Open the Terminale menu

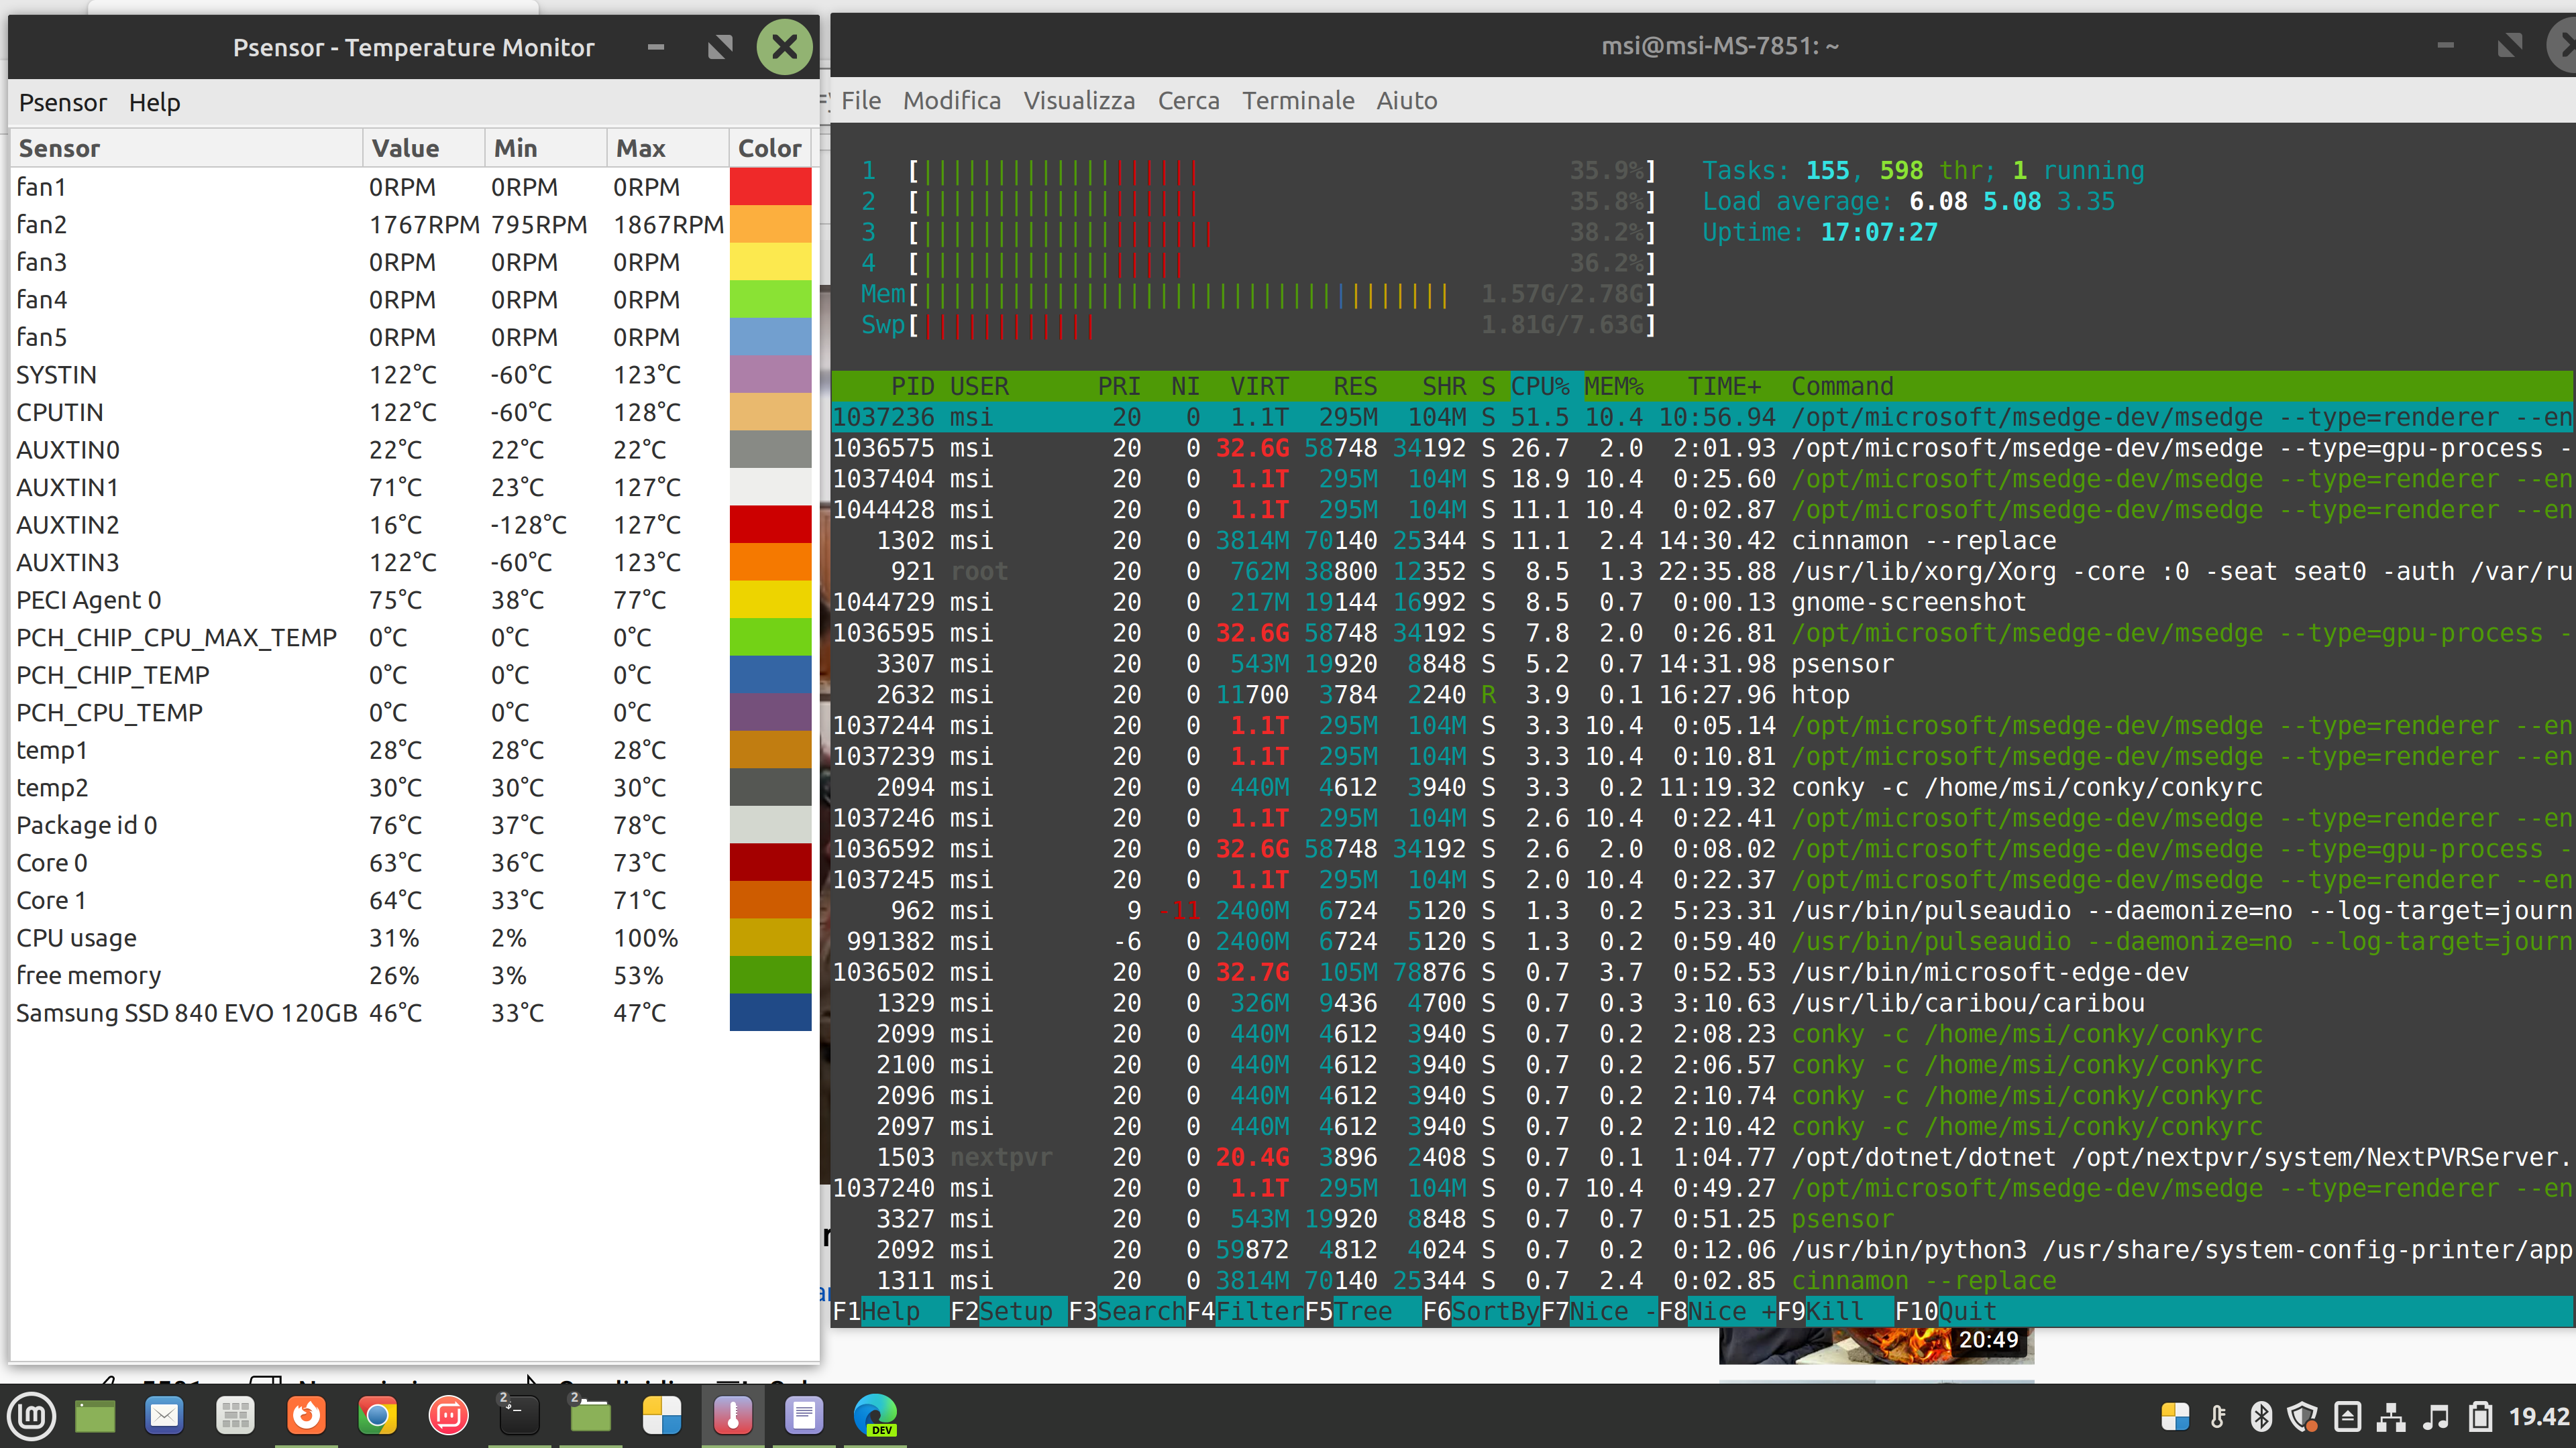[x=1297, y=101]
